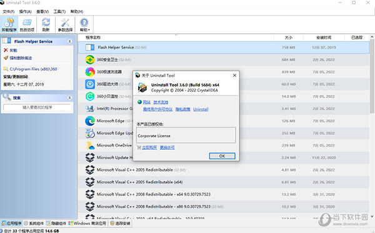Click the Intel(R) Processor Graphics row icon
Image resolution: width=375 pixels, height=233 pixels.
click(90, 109)
